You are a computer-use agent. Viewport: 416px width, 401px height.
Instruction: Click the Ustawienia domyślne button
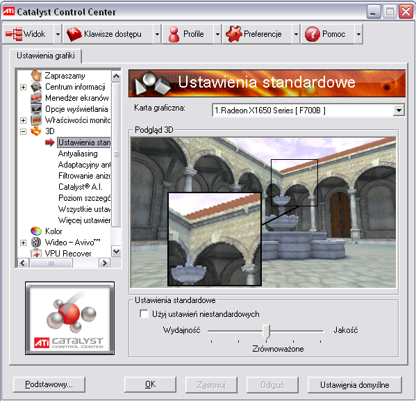(x=355, y=384)
